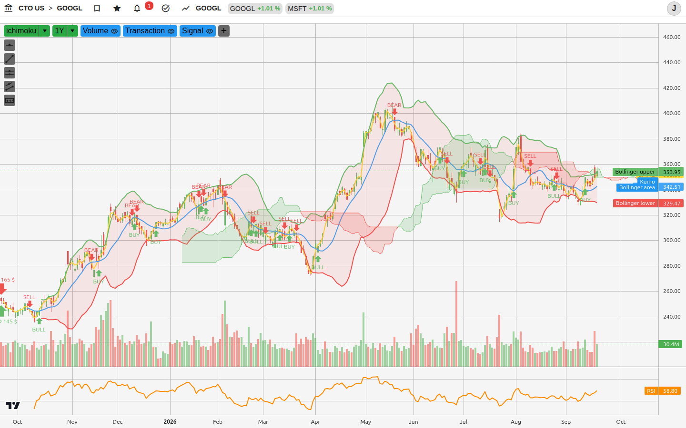This screenshot has height=428, width=686.
Task: Select the MSFT +1.01 % ticker chip
Action: coord(310,9)
